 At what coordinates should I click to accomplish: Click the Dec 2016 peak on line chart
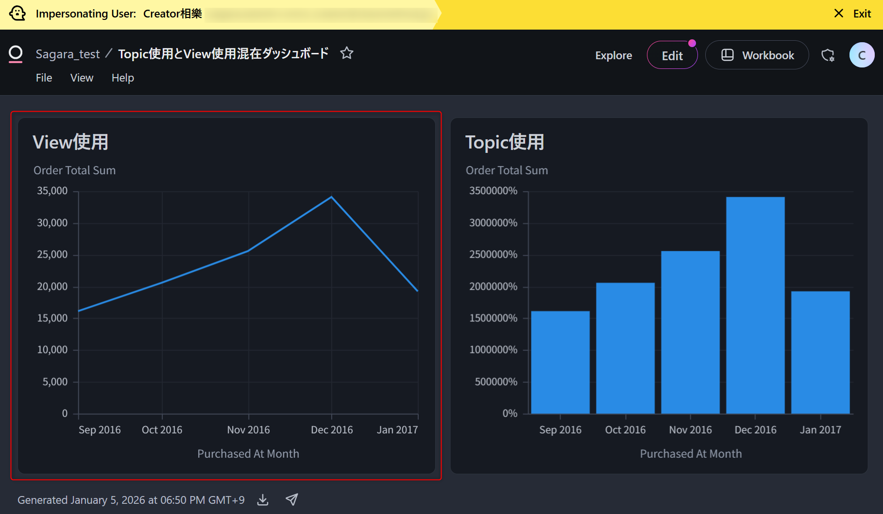point(332,197)
